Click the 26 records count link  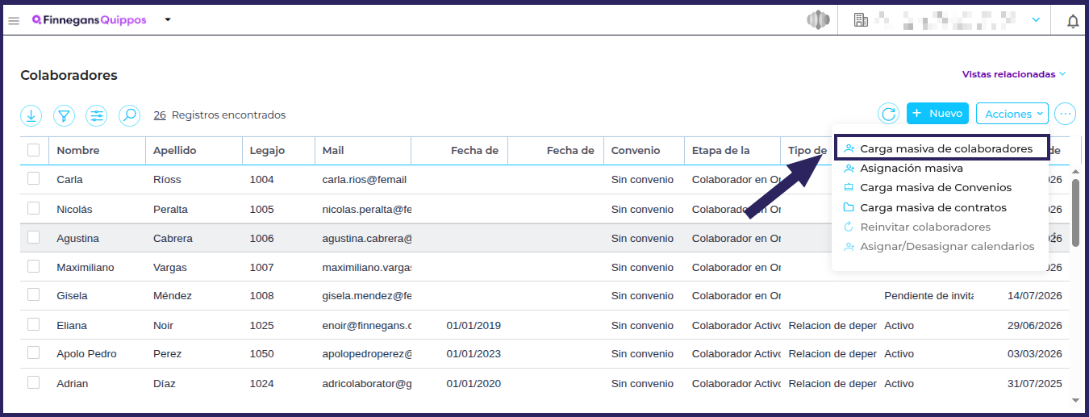pyautogui.click(x=160, y=115)
